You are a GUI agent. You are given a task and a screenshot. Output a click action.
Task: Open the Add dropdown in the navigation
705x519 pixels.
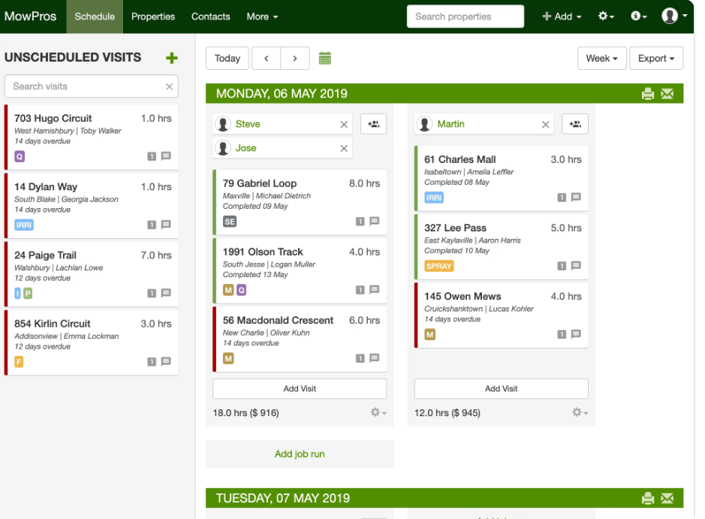point(561,16)
